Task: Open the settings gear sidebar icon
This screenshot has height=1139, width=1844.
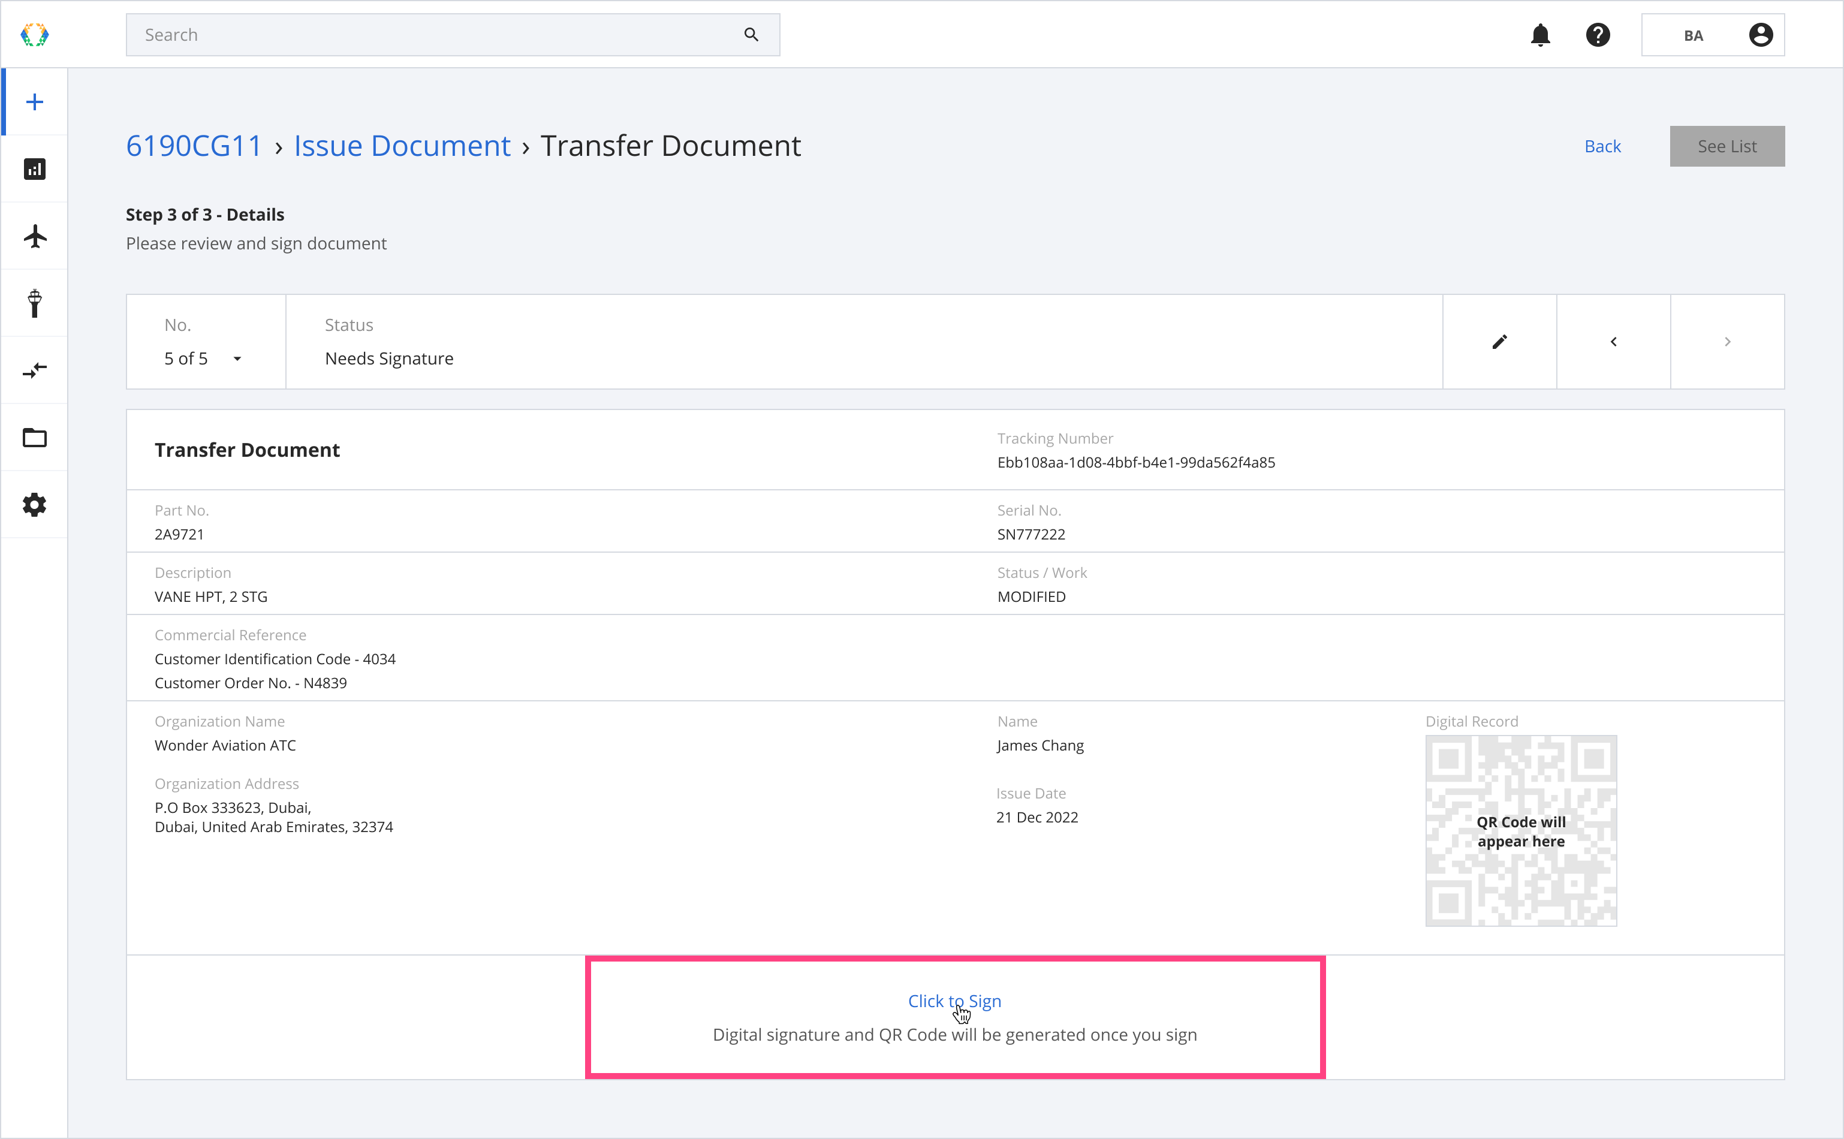Action: point(35,505)
